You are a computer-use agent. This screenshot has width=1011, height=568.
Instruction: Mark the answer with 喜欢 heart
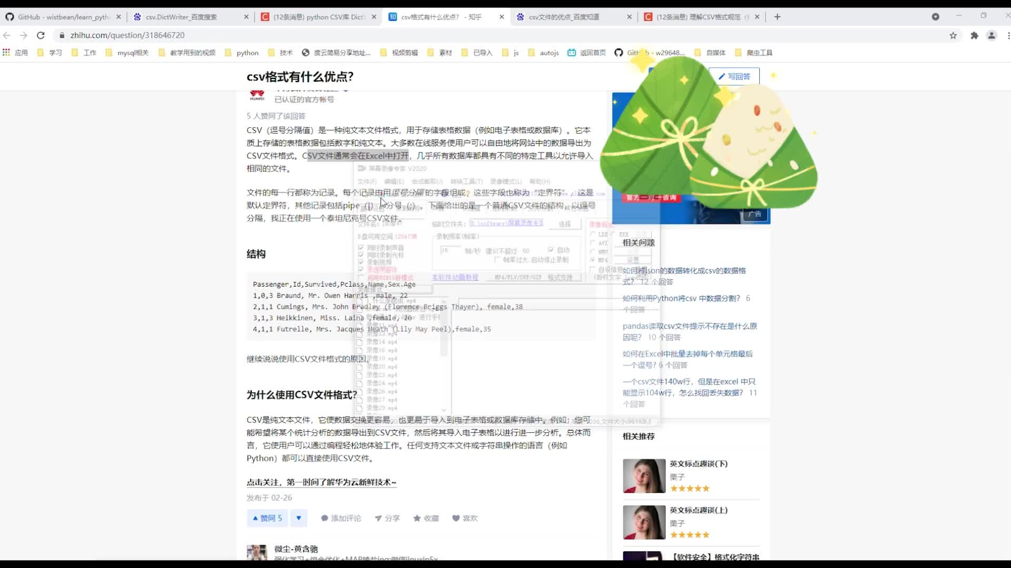pyautogui.click(x=465, y=518)
